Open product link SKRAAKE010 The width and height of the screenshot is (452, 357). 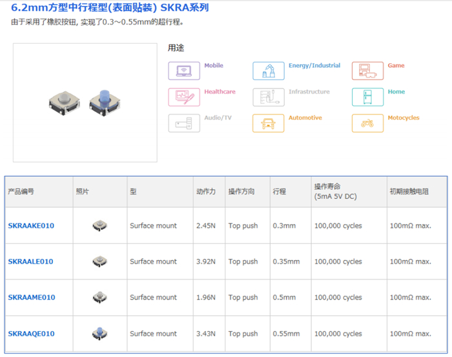pyautogui.click(x=31, y=226)
